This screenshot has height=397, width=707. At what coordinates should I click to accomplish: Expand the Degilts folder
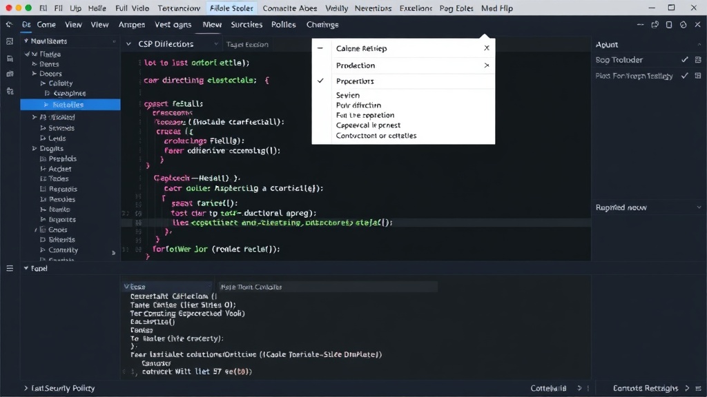click(35, 149)
